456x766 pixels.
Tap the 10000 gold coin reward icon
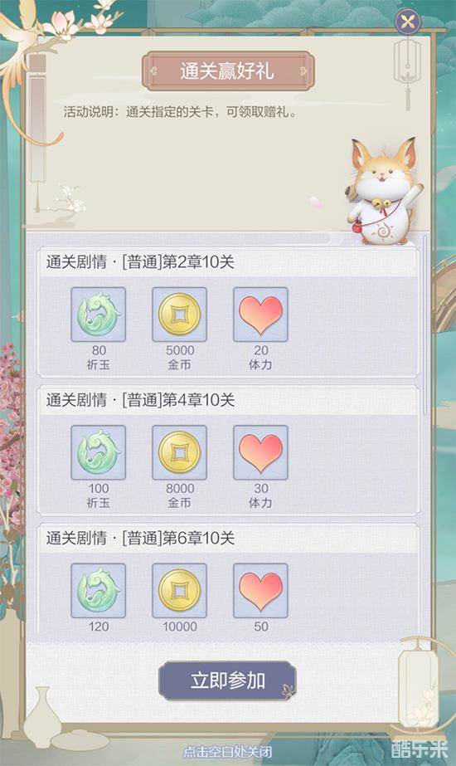pyautogui.click(x=179, y=591)
